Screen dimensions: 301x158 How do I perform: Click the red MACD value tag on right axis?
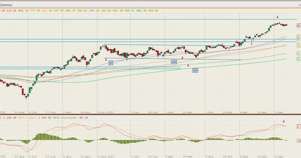[299, 126]
